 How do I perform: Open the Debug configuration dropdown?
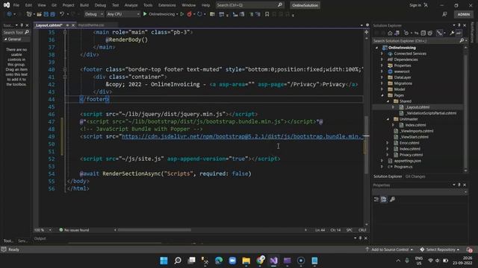(x=93, y=14)
